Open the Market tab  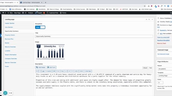tap(7, 43)
